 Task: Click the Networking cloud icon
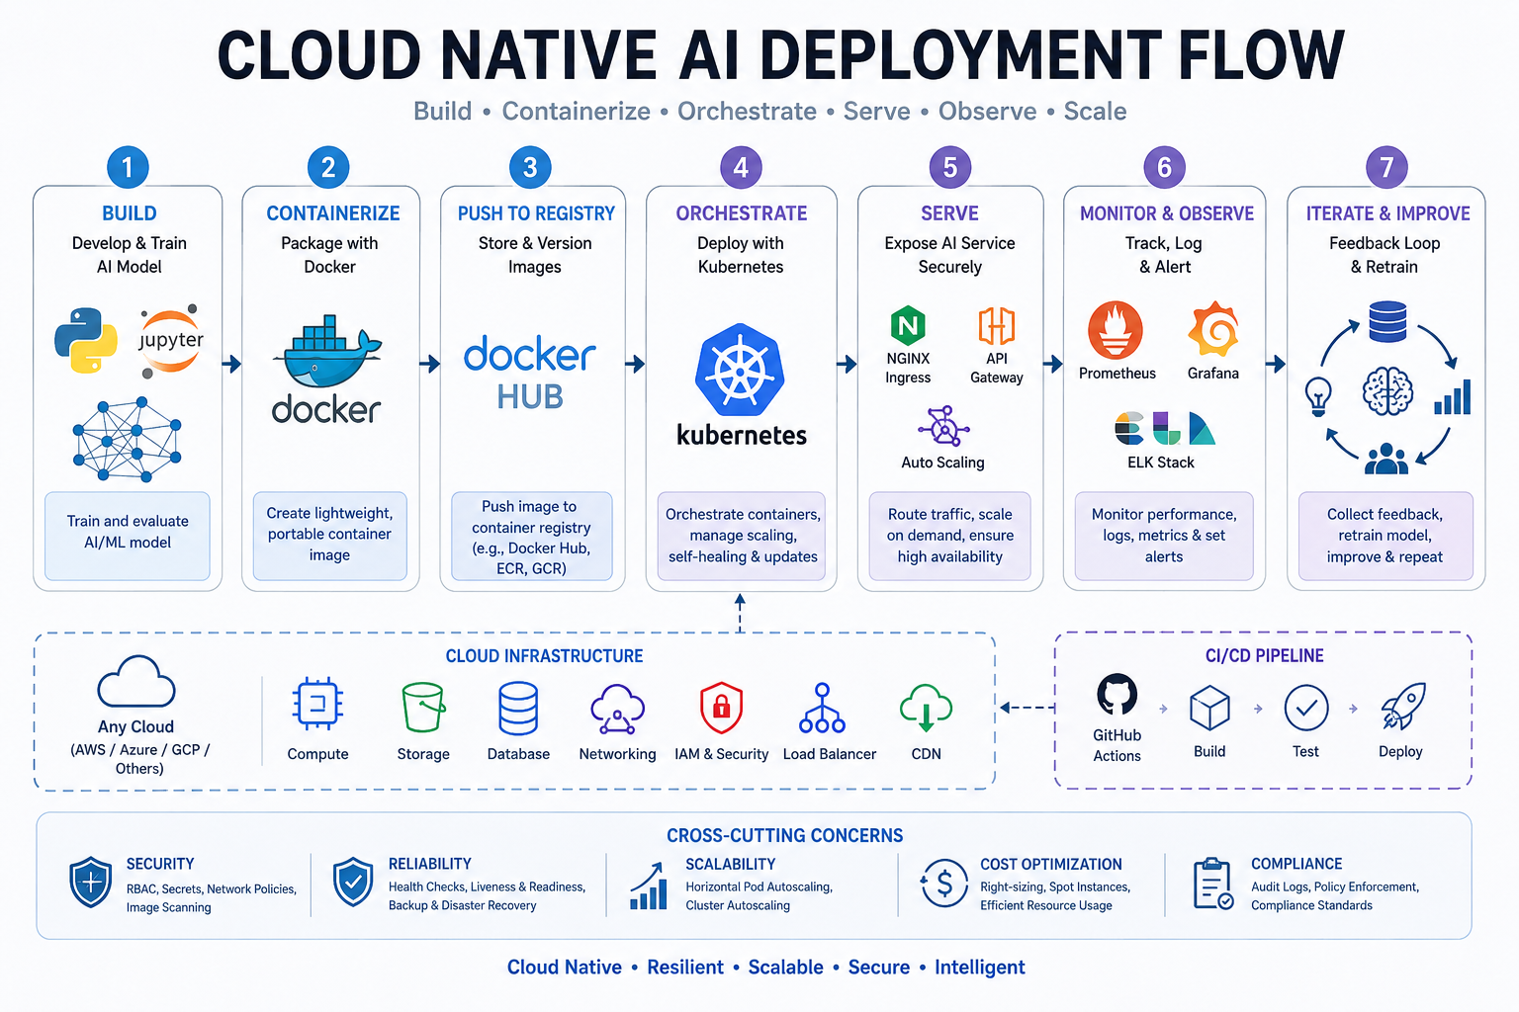(x=618, y=709)
